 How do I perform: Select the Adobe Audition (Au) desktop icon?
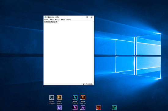coord(114,108)
